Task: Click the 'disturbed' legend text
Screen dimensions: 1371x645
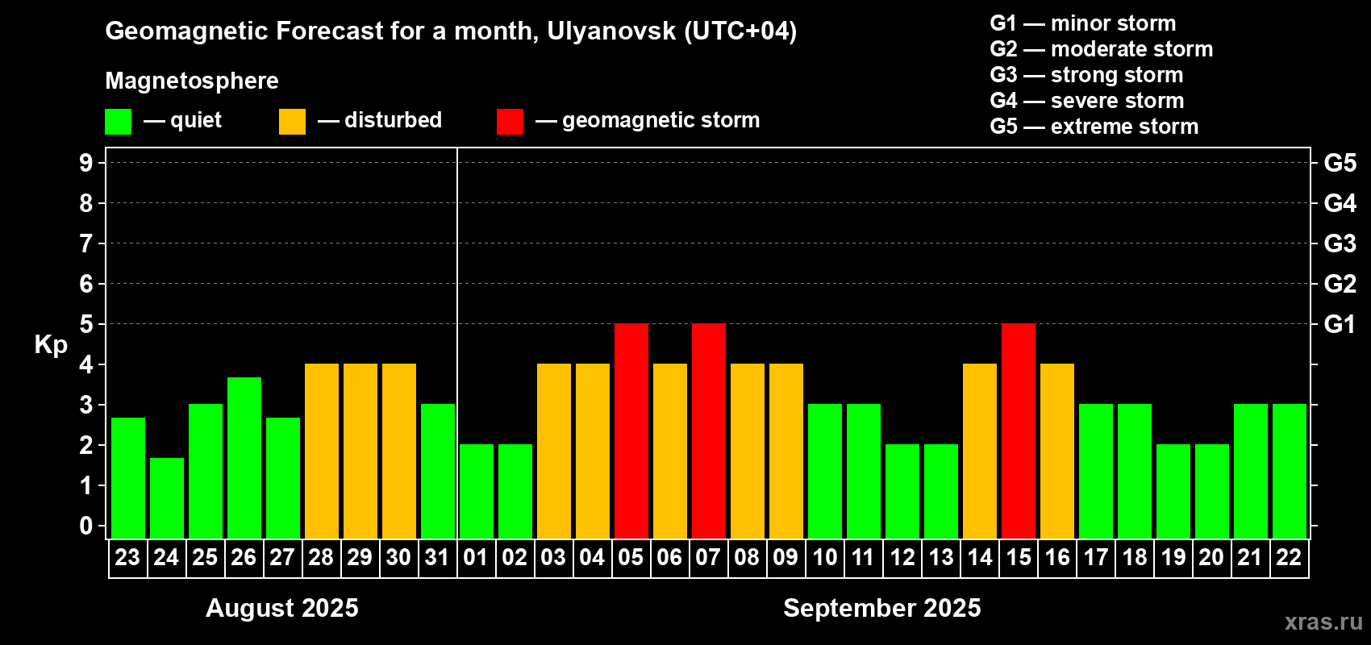Action: [x=393, y=120]
